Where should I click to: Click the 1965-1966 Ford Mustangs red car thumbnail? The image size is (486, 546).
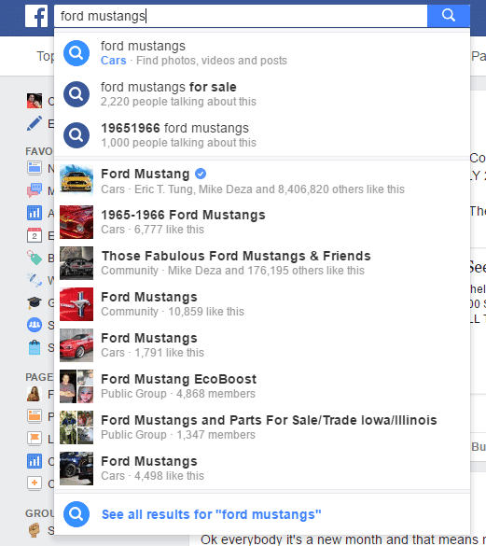76,222
